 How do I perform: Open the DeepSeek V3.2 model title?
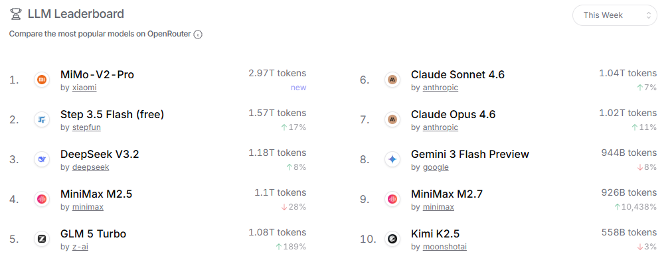click(x=100, y=154)
